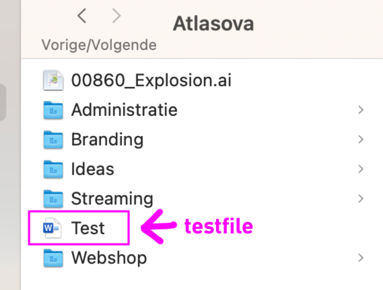Click the Webshop folder icon

53,258
